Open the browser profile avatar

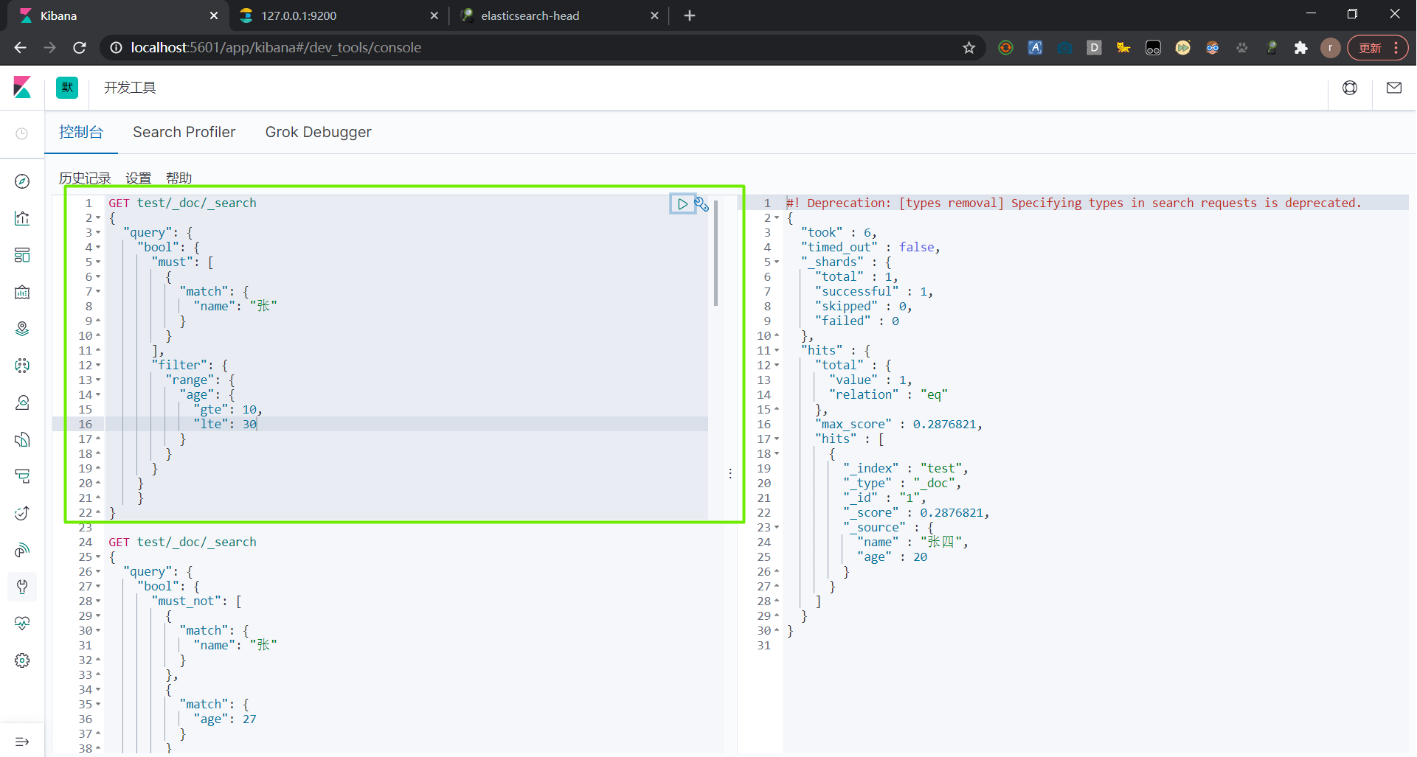(x=1331, y=48)
